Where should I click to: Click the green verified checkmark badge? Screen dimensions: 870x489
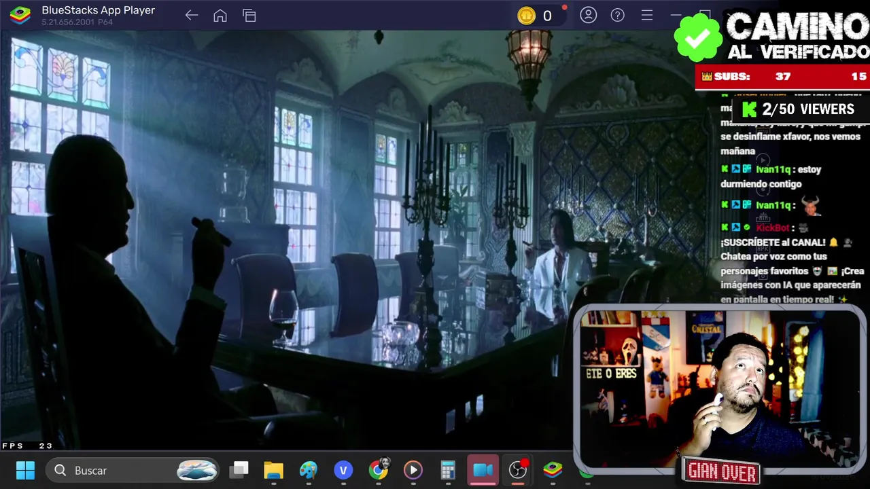click(698, 37)
